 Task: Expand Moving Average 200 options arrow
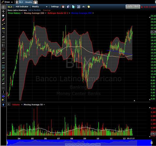coord(45,13)
